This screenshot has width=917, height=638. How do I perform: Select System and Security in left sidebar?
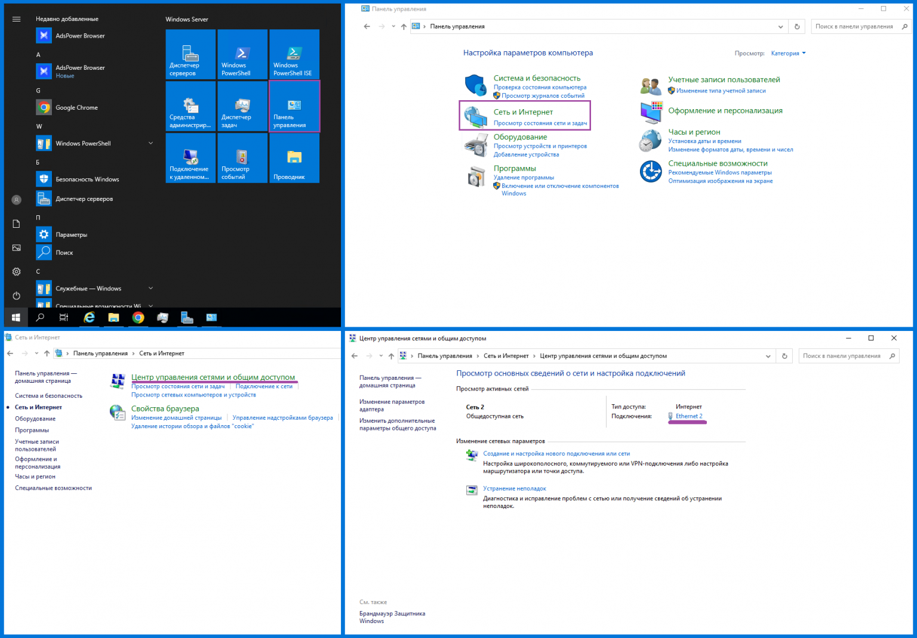click(48, 396)
